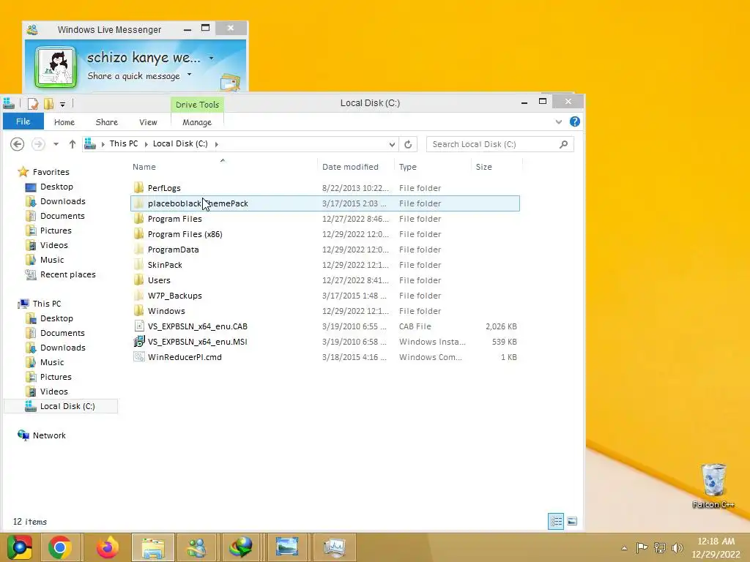Image resolution: width=750 pixels, height=562 pixels.
Task: Open Desktop under Favorites
Action: point(56,187)
